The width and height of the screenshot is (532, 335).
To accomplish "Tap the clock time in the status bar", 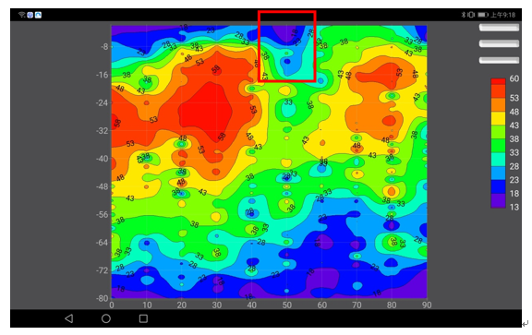I will (x=502, y=15).
